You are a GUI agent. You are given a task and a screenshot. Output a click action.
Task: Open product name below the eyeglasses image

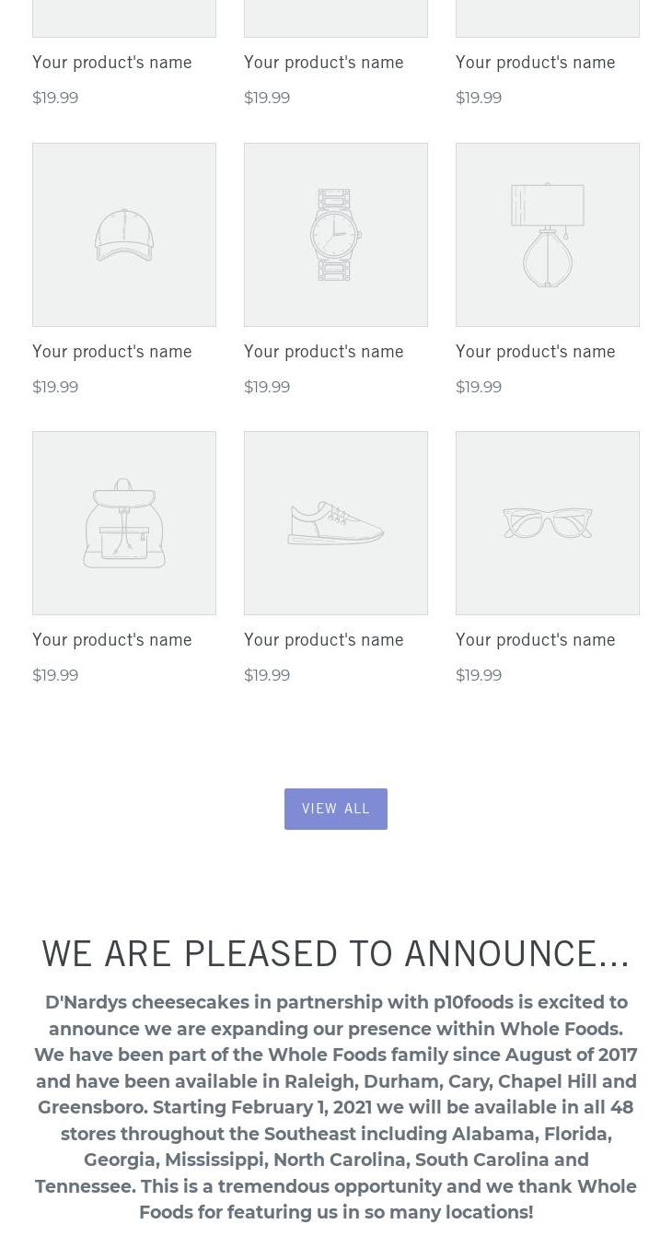tap(536, 640)
